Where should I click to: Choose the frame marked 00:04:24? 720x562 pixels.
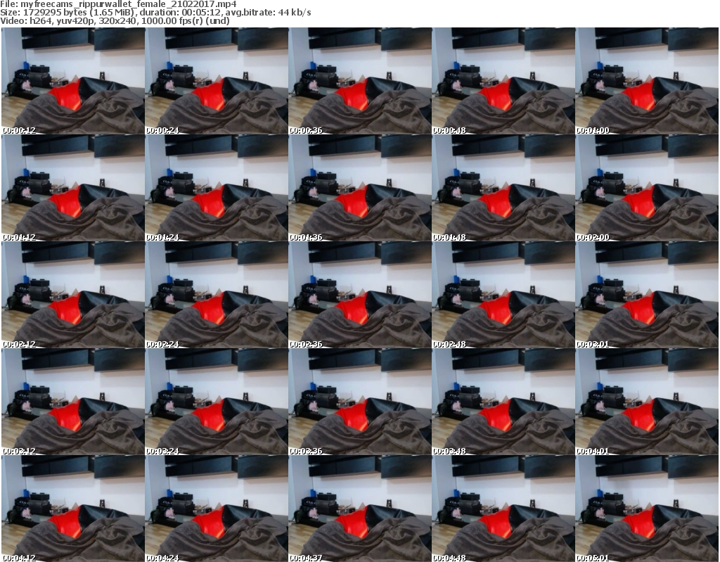(x=217, y=509)
